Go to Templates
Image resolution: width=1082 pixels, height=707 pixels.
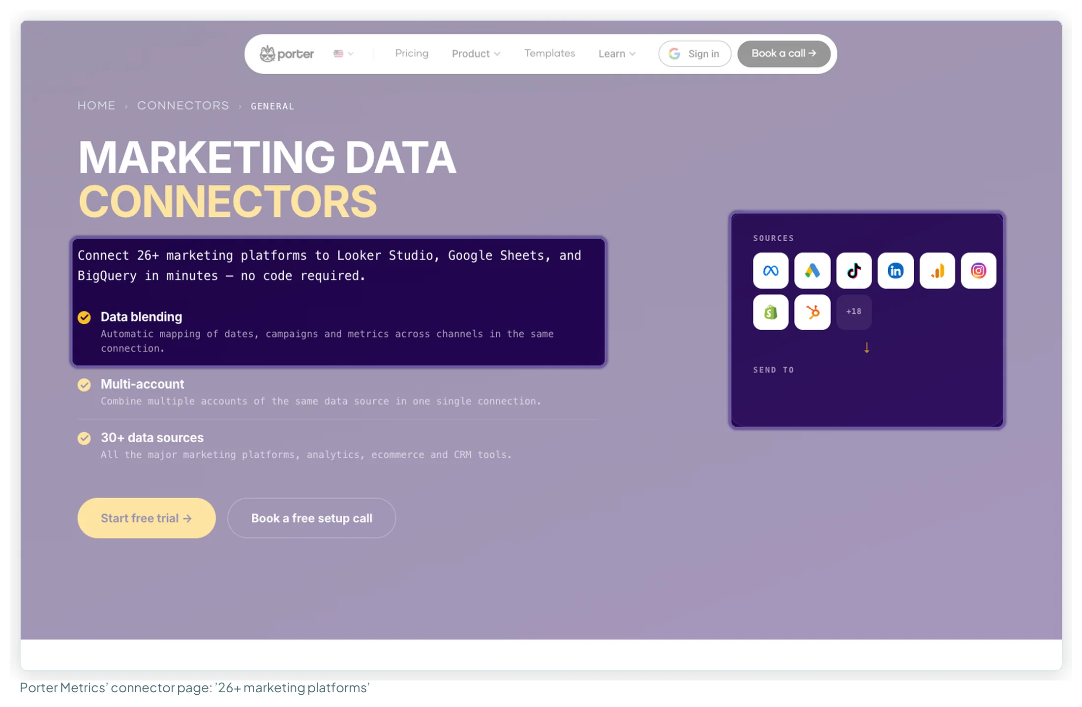click(549, 53)
